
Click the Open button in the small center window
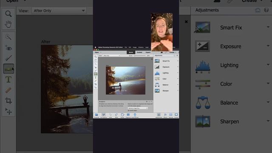97,52
